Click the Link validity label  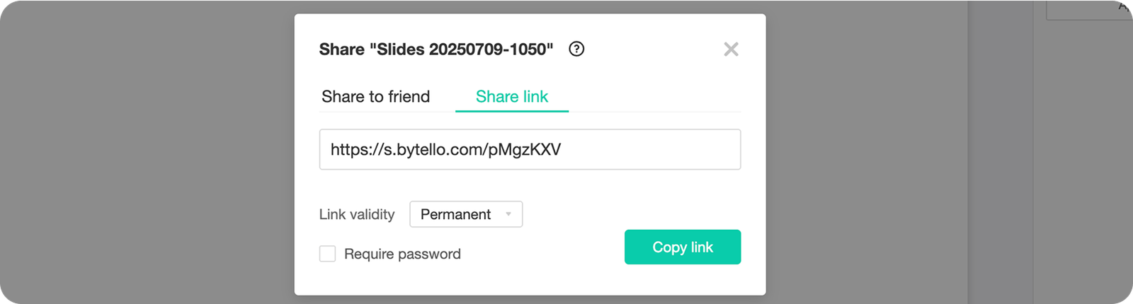coord(357,214)
